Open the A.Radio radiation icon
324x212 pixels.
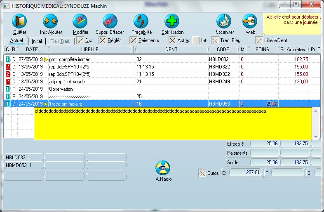coord(163,168)
